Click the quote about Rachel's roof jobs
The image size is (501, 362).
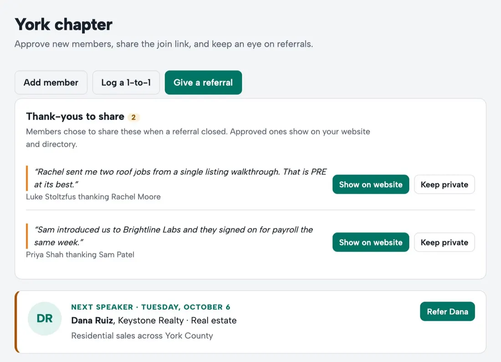[x=180, y=178]
